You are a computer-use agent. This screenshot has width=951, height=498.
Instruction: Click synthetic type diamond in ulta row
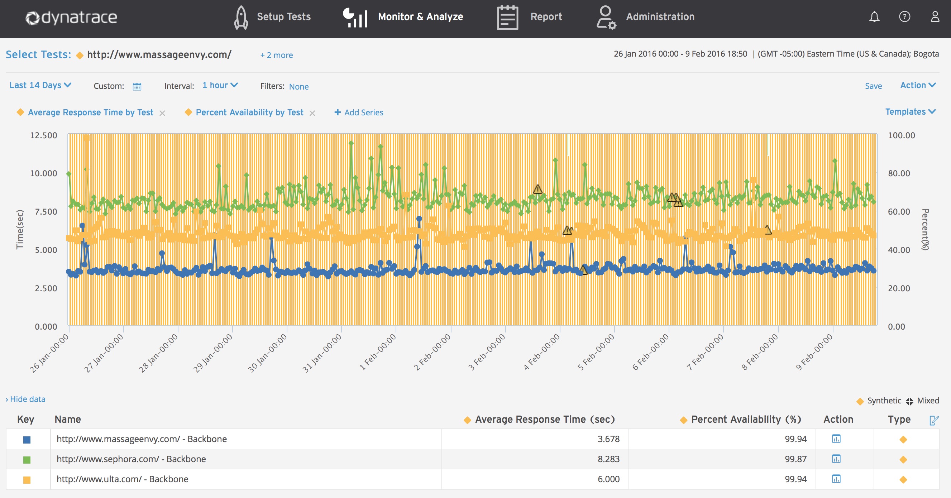point(903,479)
